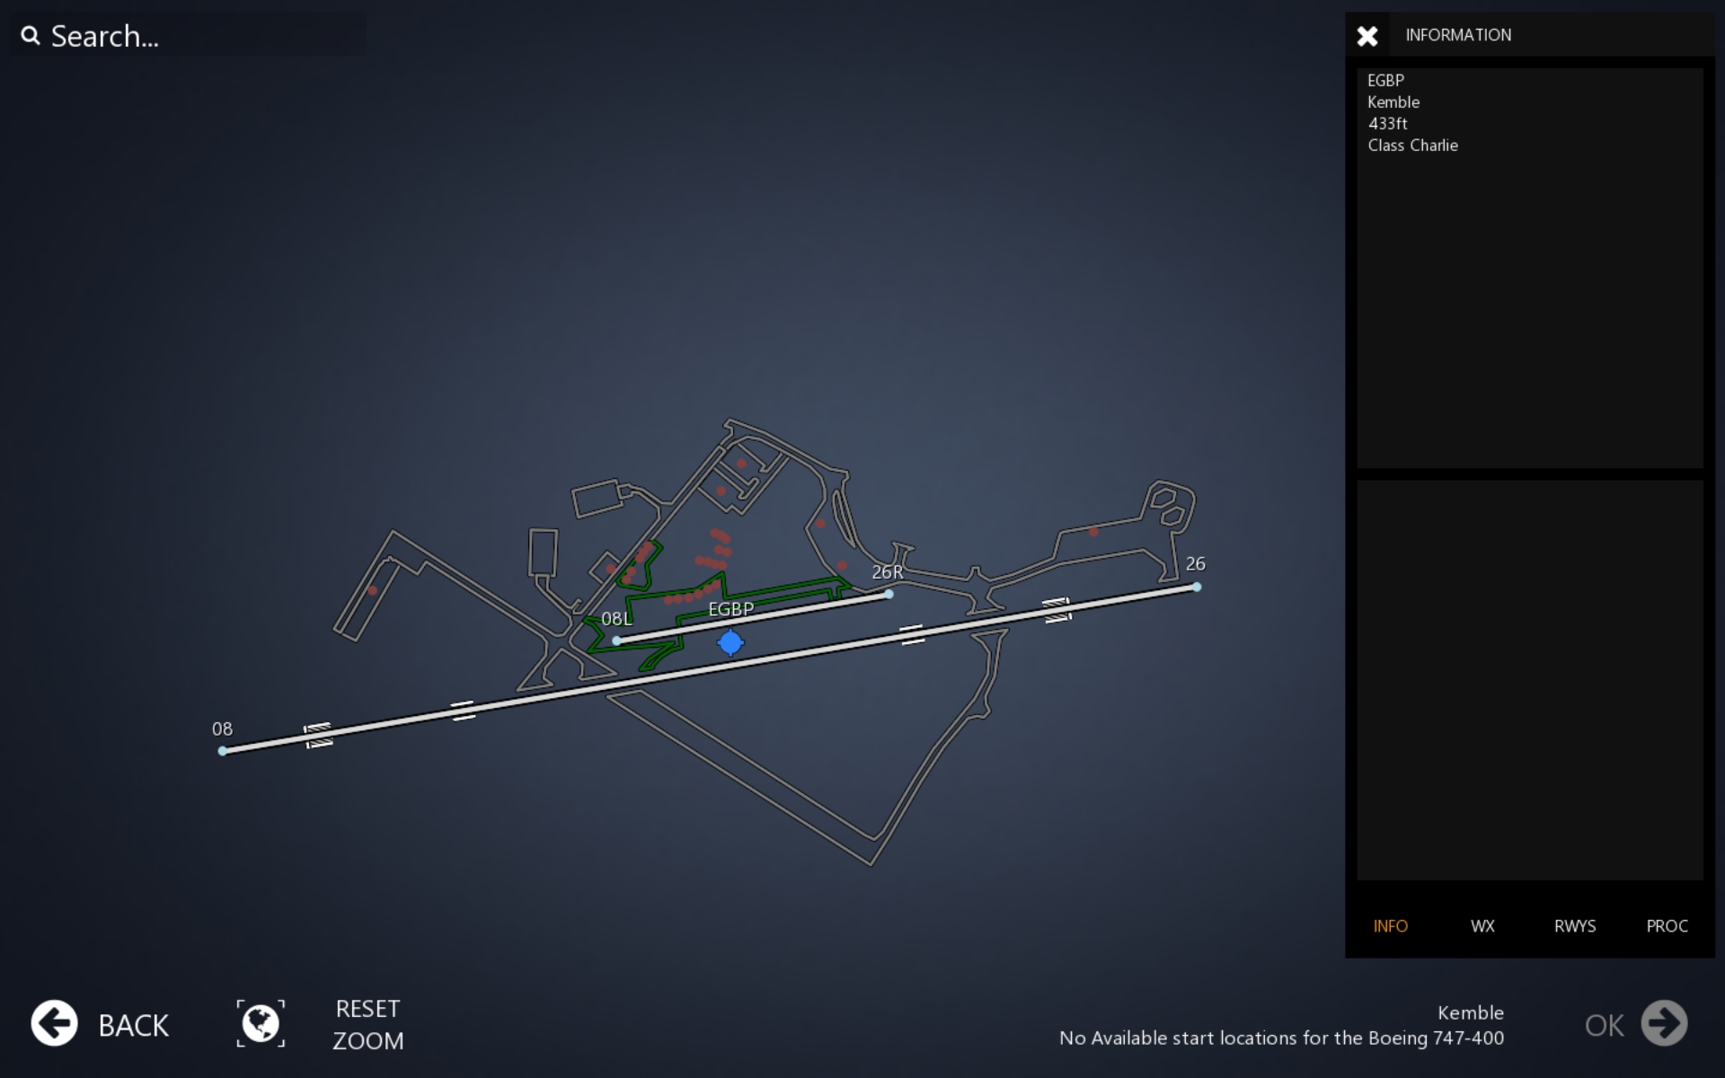Open the RWYS tab
Viewport: 1725px width, 1078px height.
tap(1575, 926)
